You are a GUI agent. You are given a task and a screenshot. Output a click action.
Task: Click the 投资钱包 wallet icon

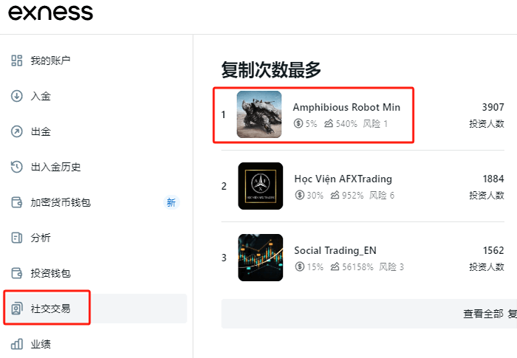[x=17, y=273]
